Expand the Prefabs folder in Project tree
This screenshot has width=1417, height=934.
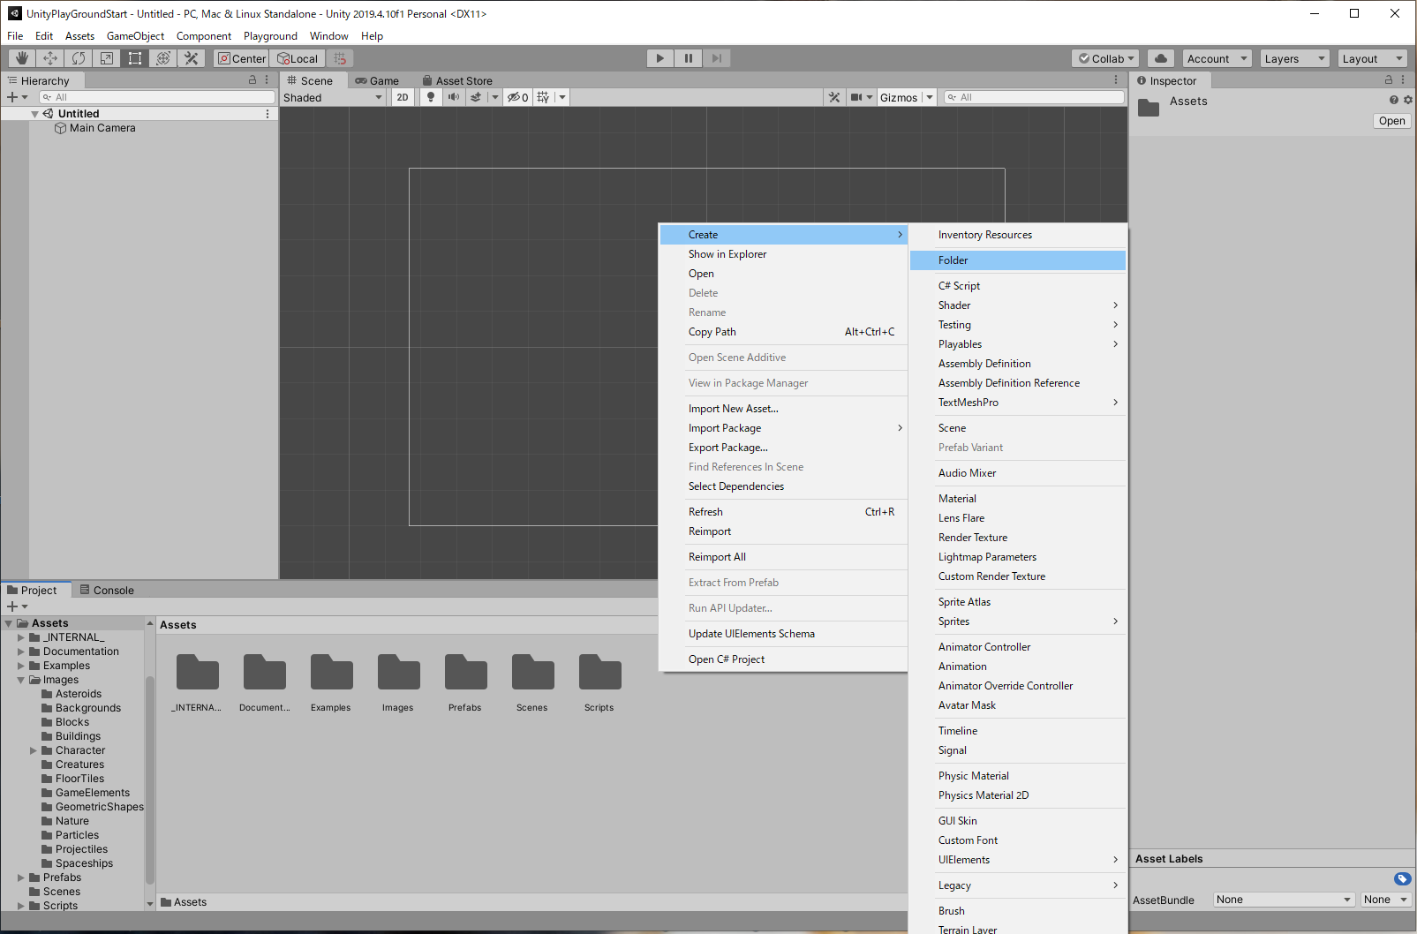21,878
